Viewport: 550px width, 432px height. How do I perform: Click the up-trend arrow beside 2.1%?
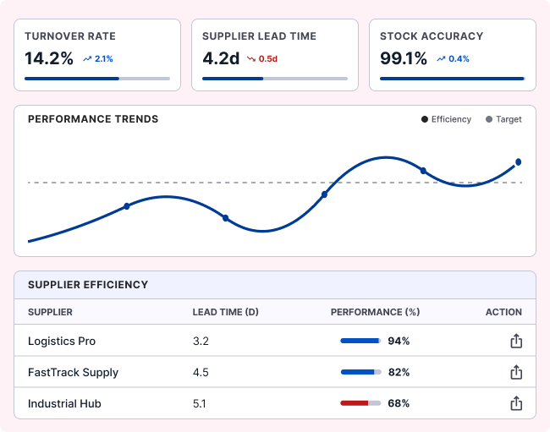pyautogui.click(x=87, y=59)
